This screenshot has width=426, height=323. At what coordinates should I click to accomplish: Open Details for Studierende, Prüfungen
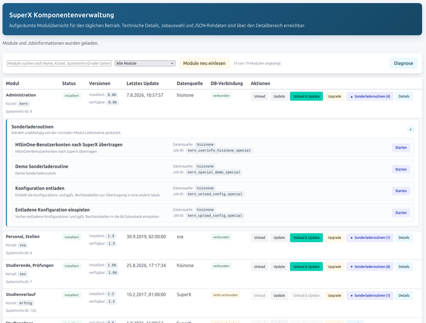point(404,267)
